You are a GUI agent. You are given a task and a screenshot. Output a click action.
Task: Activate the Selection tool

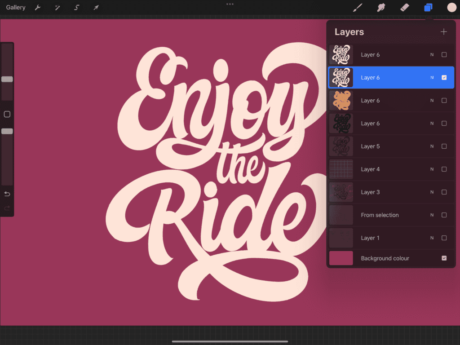point(76,8)
